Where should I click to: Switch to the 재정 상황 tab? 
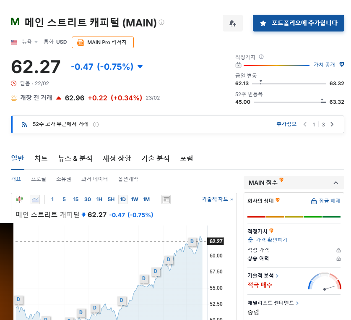click(117, 158)
